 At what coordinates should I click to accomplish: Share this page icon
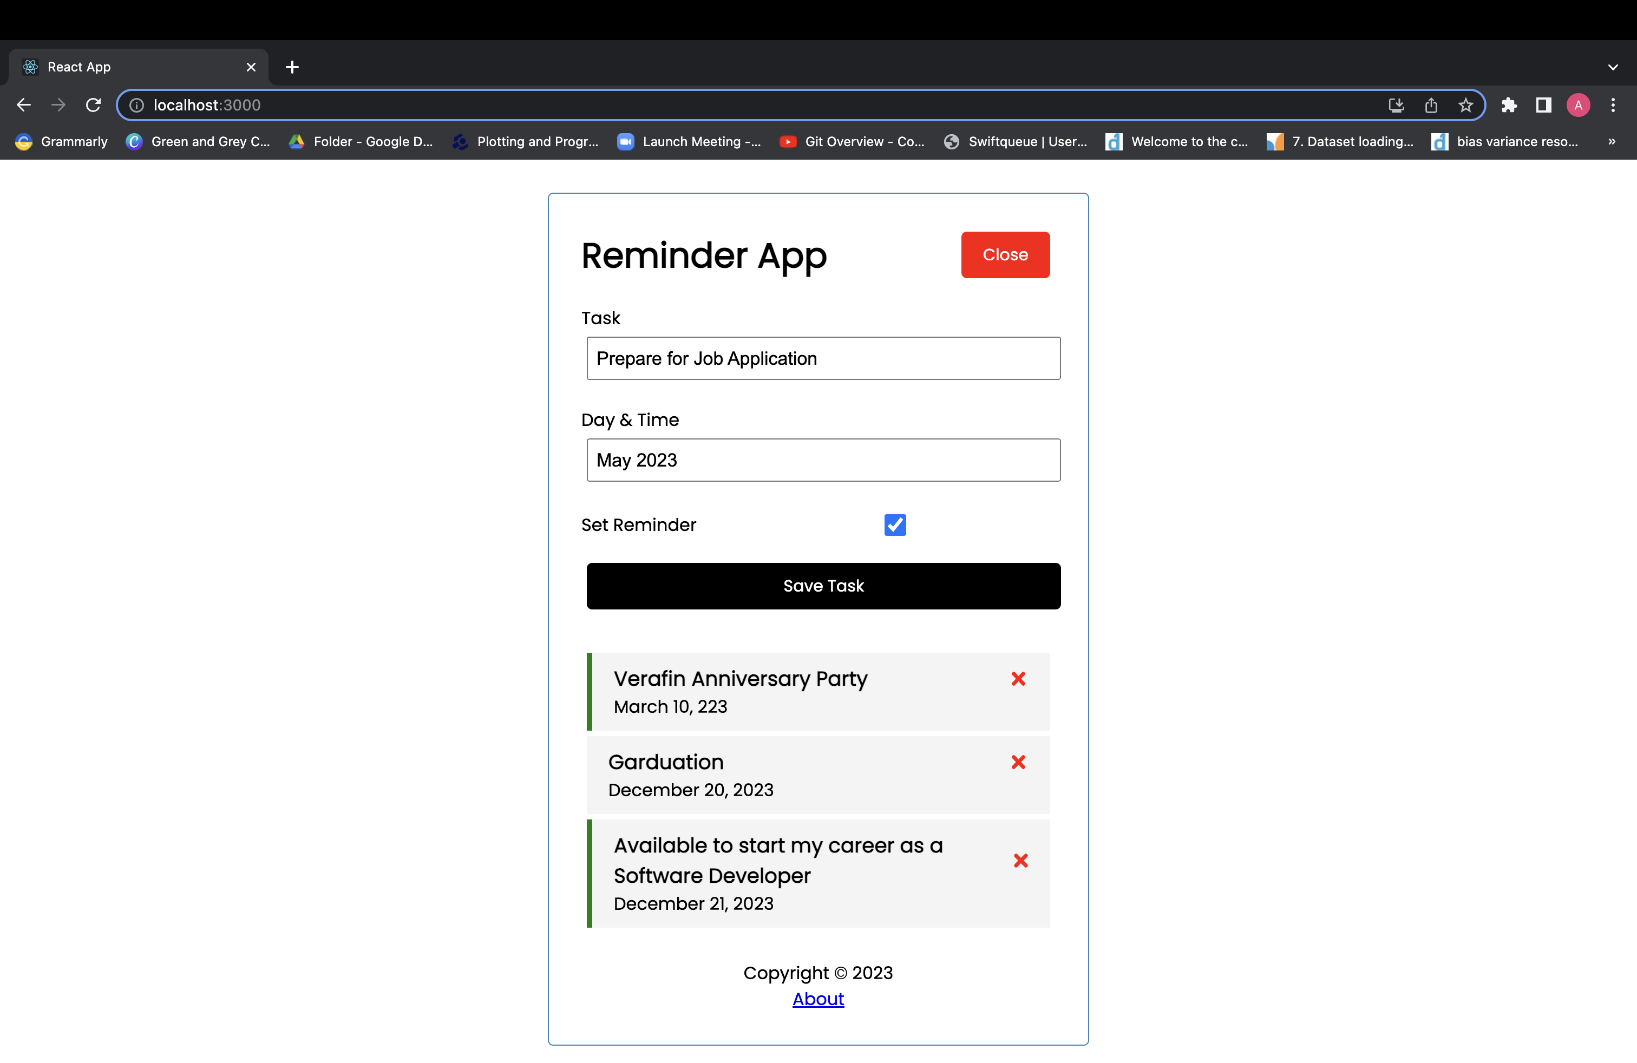click(x=1431, y=104)
